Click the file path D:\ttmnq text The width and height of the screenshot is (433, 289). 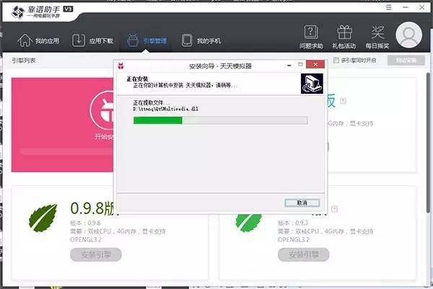click(166, 109)
